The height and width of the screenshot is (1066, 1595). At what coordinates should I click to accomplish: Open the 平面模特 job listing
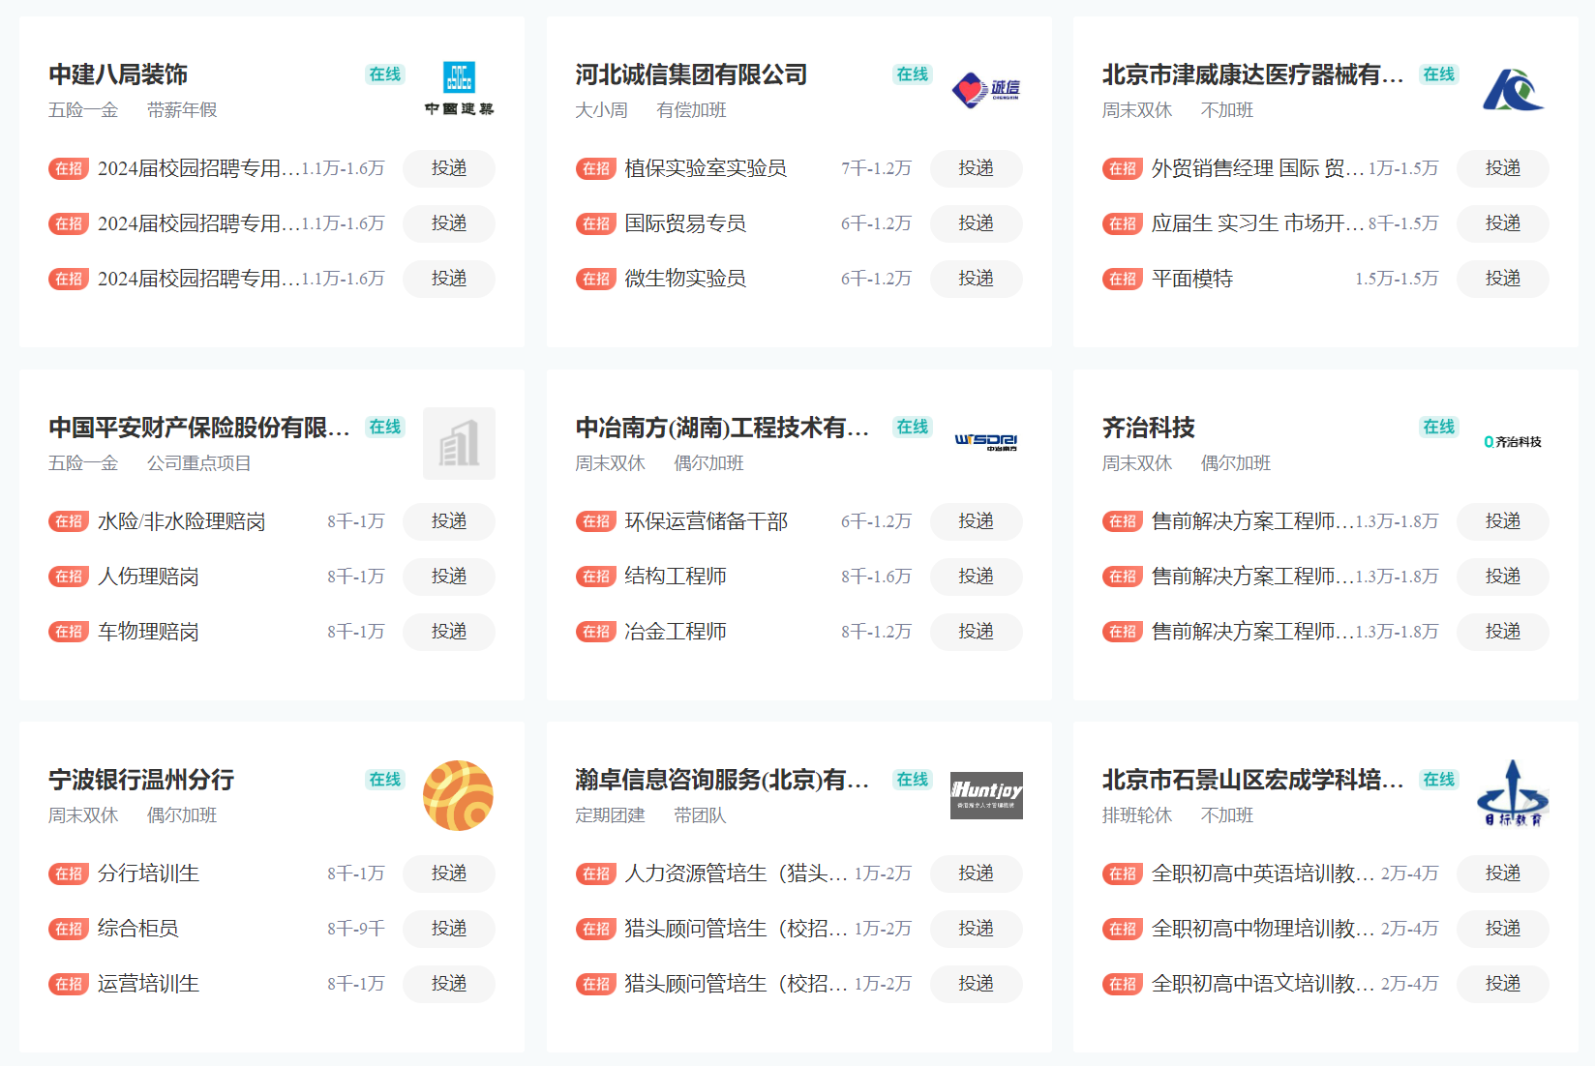click(x=1192, y=279)
